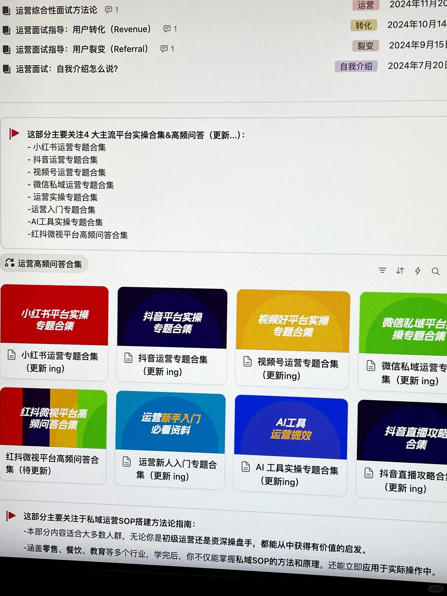
Task: Open comment bubble on 用户转化 (Revenue)
Action: pyautogui.click(x=167, y=29)
